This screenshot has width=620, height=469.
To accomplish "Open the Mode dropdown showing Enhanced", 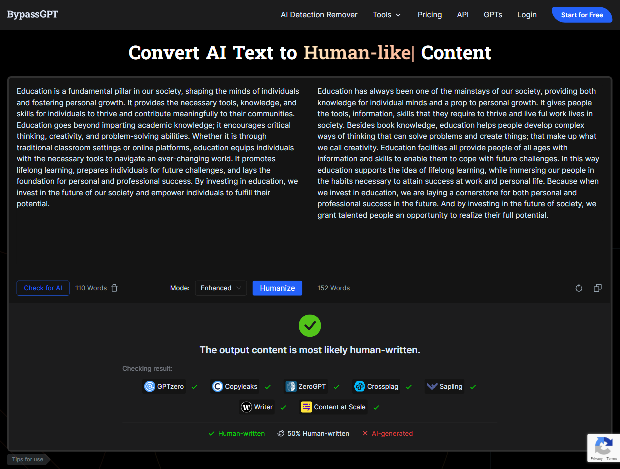I will (221, 288).
